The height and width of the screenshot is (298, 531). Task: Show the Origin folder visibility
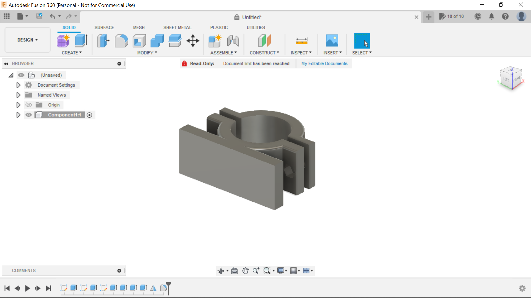(28, 105)
